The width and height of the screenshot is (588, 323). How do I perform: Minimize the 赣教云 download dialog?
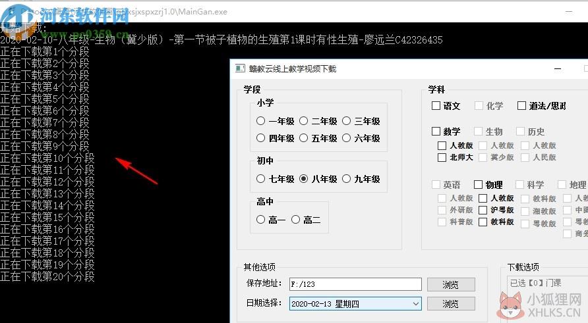tap(558, 69)
